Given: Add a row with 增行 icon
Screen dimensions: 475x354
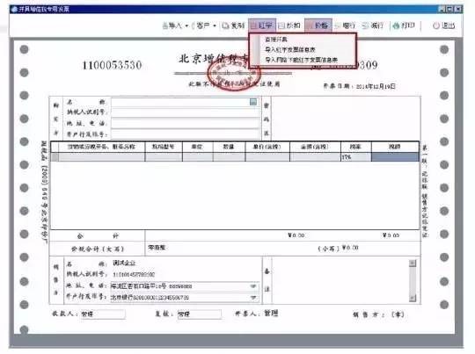Looking at the screenshot, I should tap(338, 25).
